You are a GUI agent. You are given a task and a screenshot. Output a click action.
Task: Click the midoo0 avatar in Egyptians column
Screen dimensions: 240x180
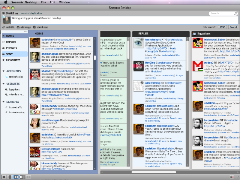click(198, 66)
